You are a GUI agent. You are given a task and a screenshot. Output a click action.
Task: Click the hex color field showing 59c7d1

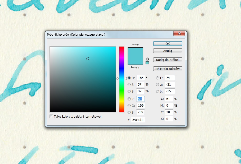click(138, 120)
